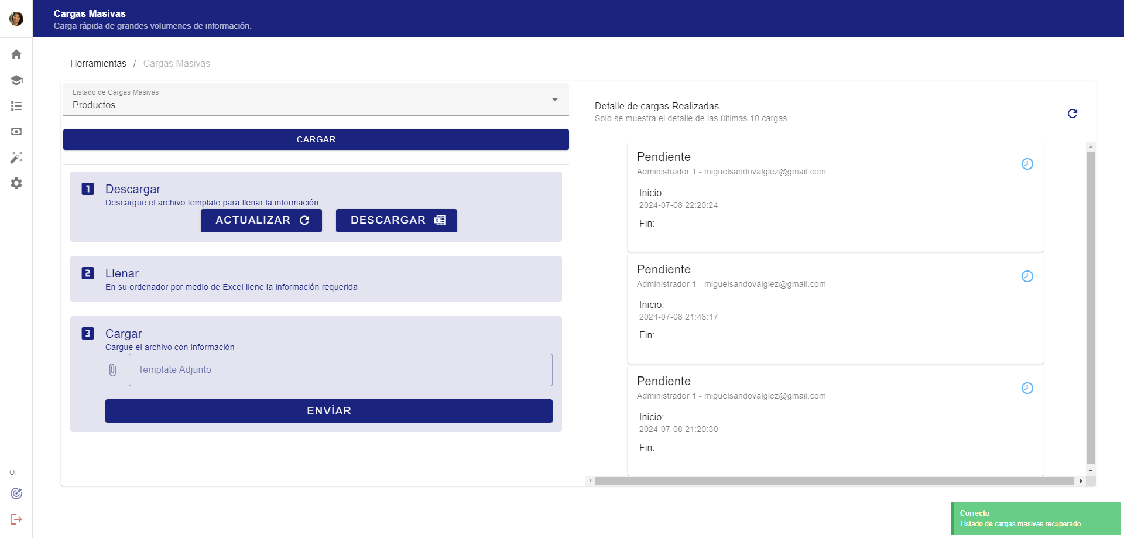Click the vertical scrollbar in cargas list

pyautogui.click(x=1091, y=307)
